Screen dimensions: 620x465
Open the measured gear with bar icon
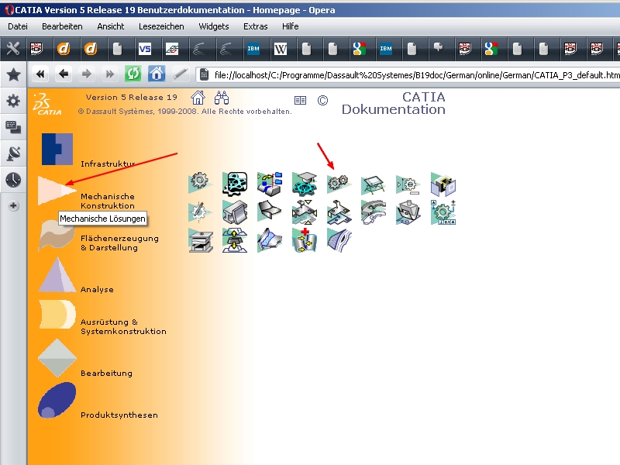408,184
